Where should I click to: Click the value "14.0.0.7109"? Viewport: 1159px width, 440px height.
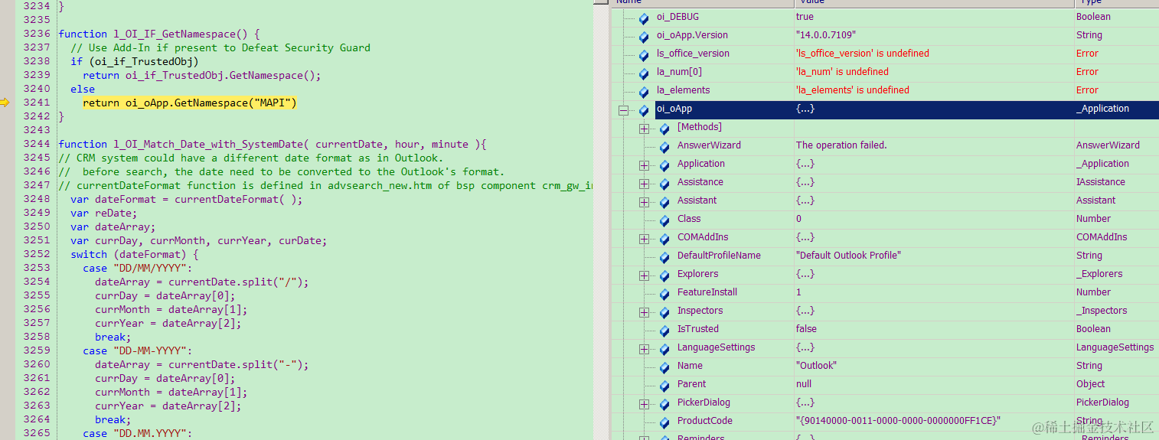[826, 35]
